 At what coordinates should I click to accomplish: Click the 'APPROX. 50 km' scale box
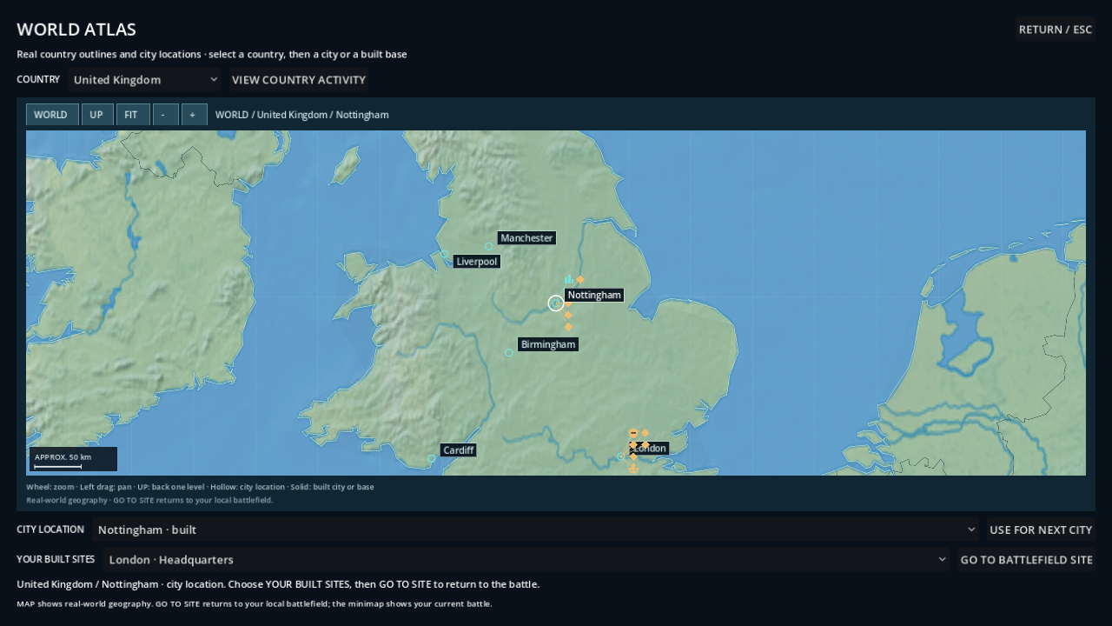[72, 459]
